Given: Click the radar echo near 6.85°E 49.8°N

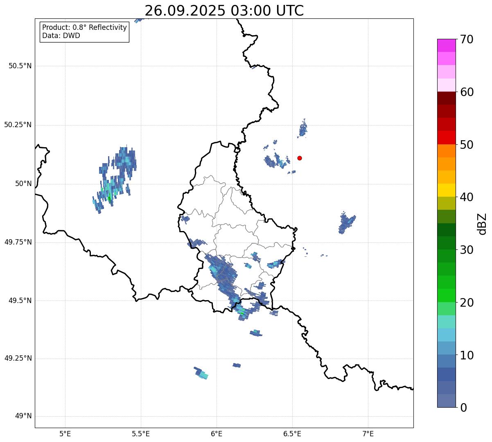Looking at the screenshot, I should click(x=347, y=223).
